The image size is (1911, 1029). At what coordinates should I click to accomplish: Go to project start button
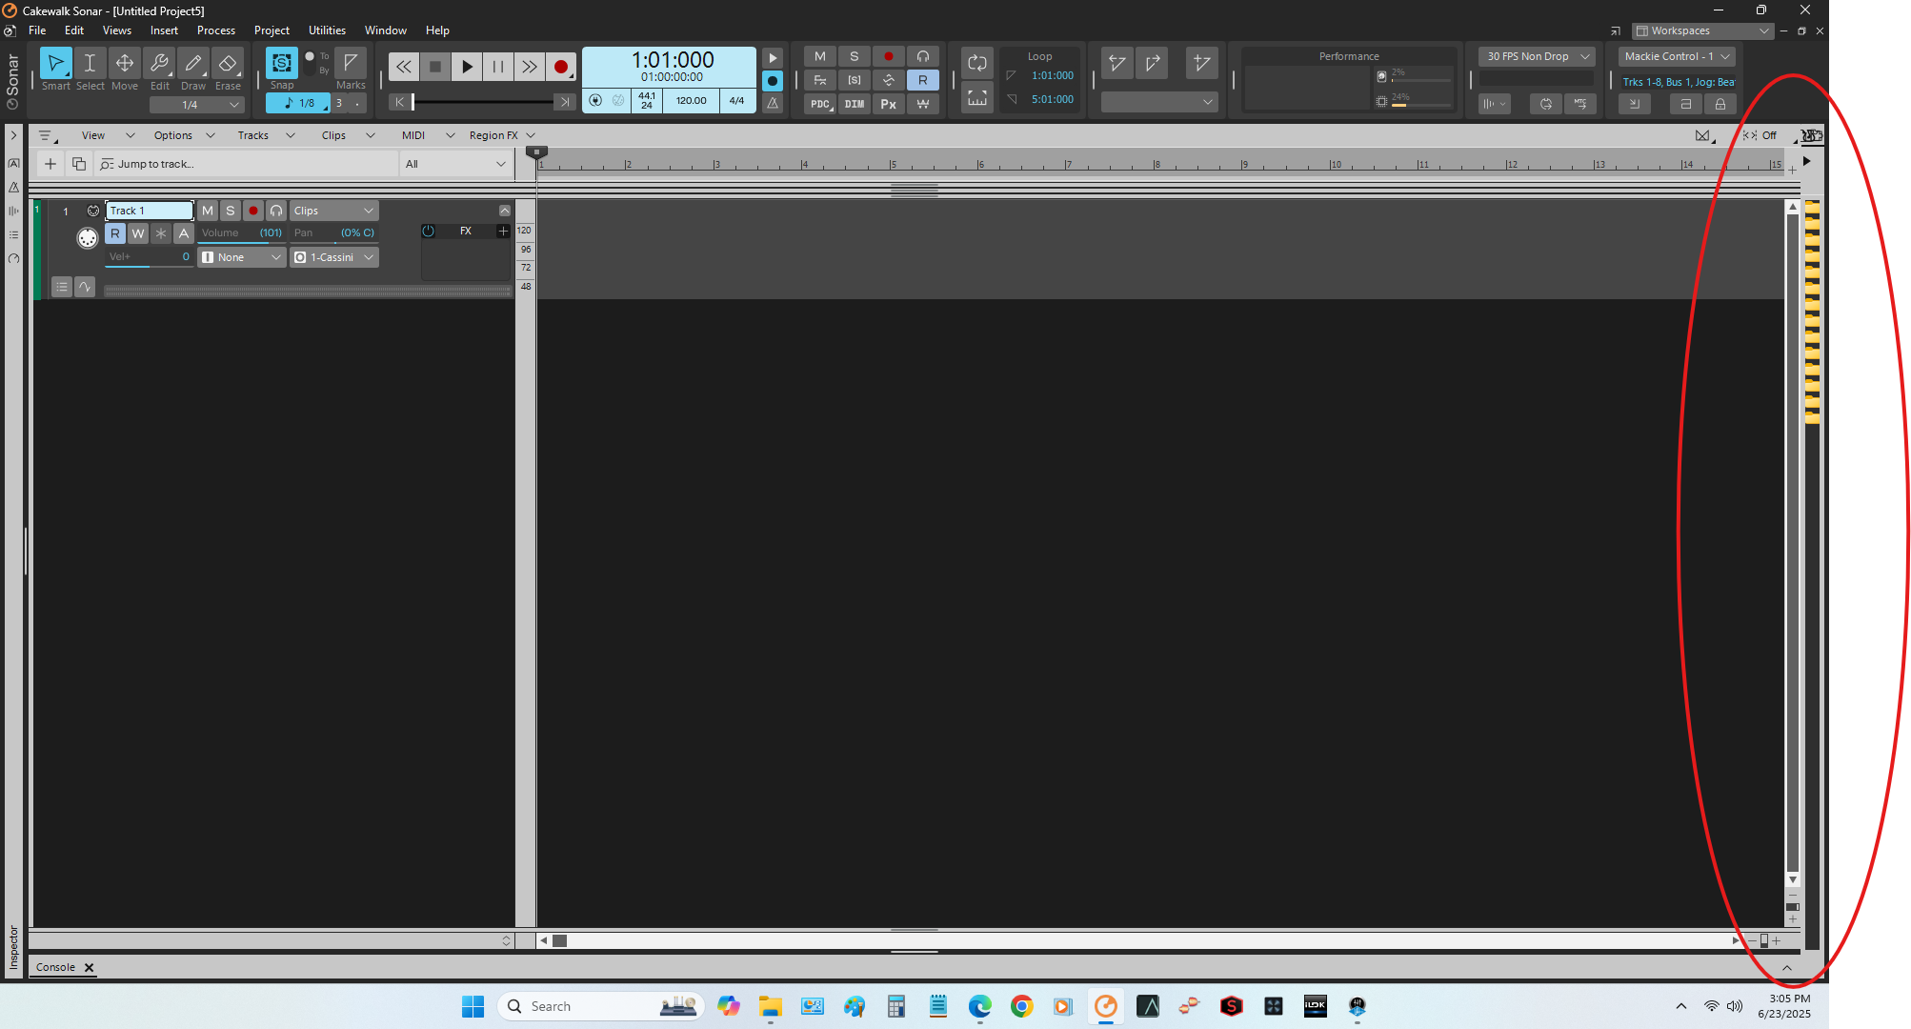pos(399,102)
